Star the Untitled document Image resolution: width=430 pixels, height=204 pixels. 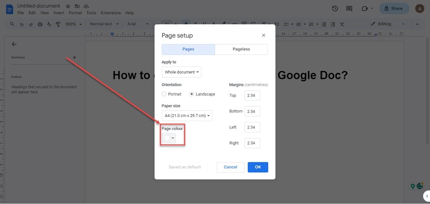(x=68, y=6)
